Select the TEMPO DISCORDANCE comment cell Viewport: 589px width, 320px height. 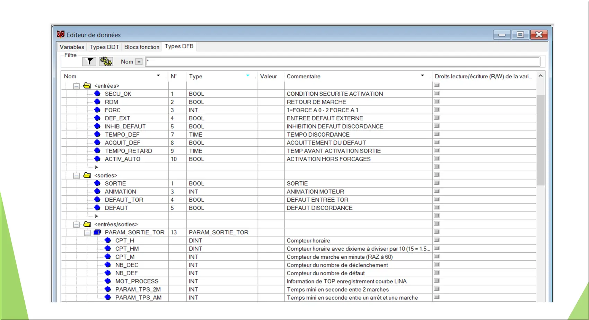359,135
